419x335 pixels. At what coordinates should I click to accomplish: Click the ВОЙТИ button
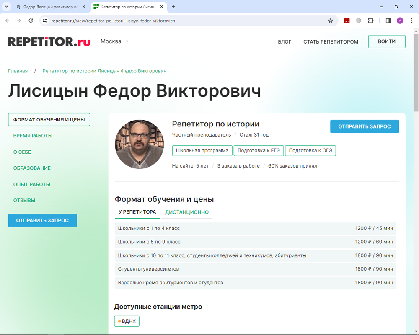click(387, 41)
